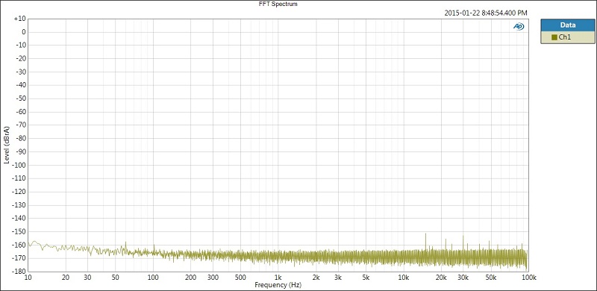Click the 500 frequency axis tick label
The image size is (597, 291).
(240, 278)
